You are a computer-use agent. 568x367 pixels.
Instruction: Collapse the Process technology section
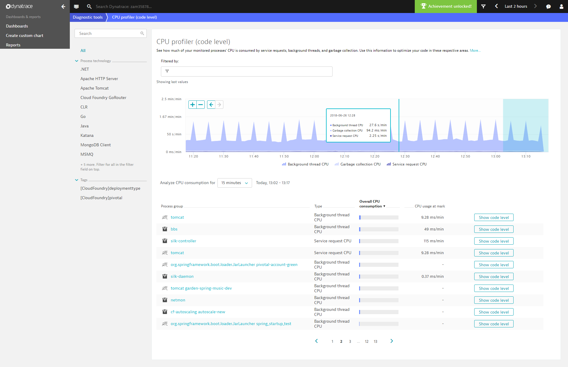(x=77, y=61)
